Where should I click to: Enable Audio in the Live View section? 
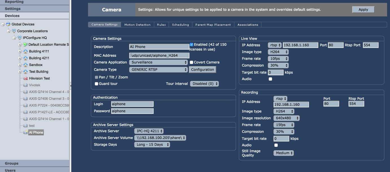(x=270, y=79)
